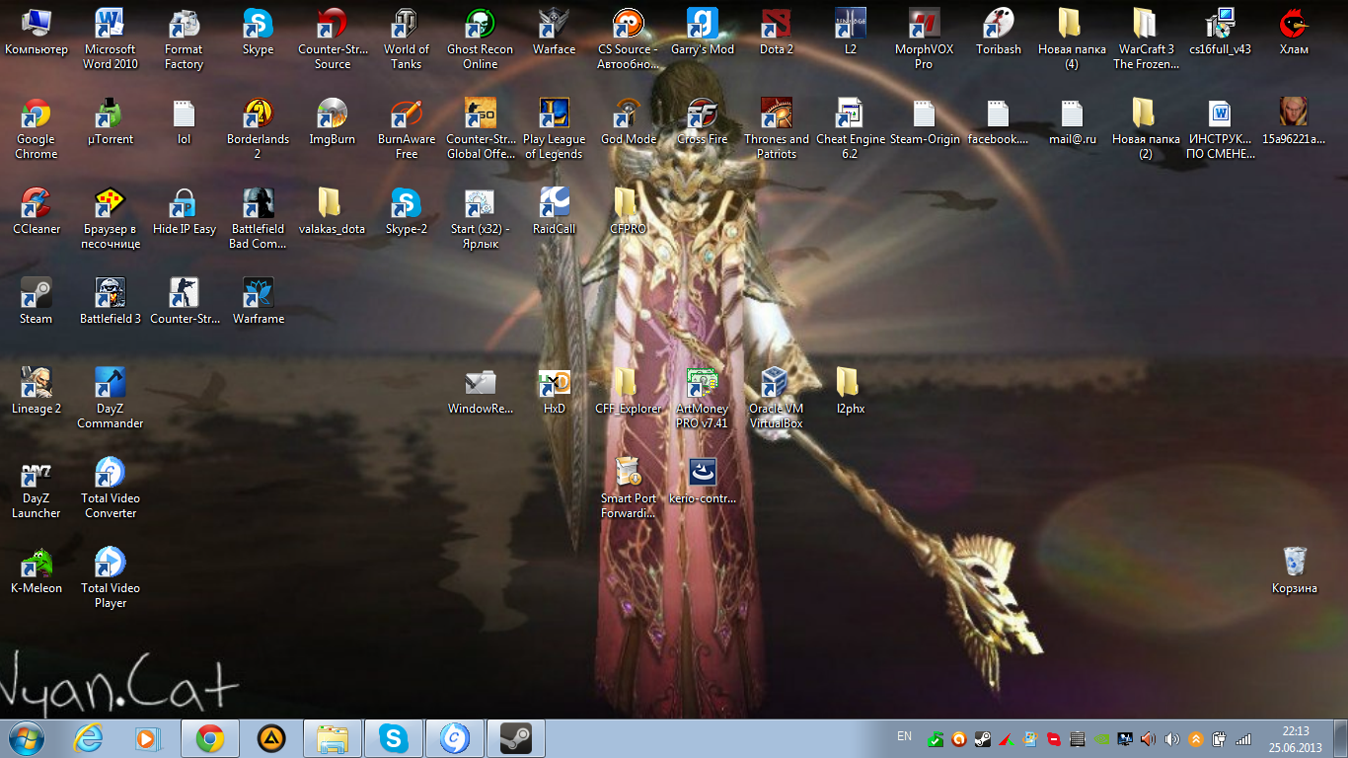Screen dimensions: 1348x758
Task: Open the CFF_Explorer folder
Action: tap(629, 390)
